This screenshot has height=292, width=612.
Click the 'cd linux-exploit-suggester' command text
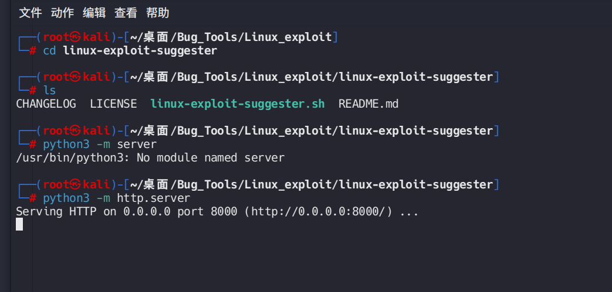[130, 51]
